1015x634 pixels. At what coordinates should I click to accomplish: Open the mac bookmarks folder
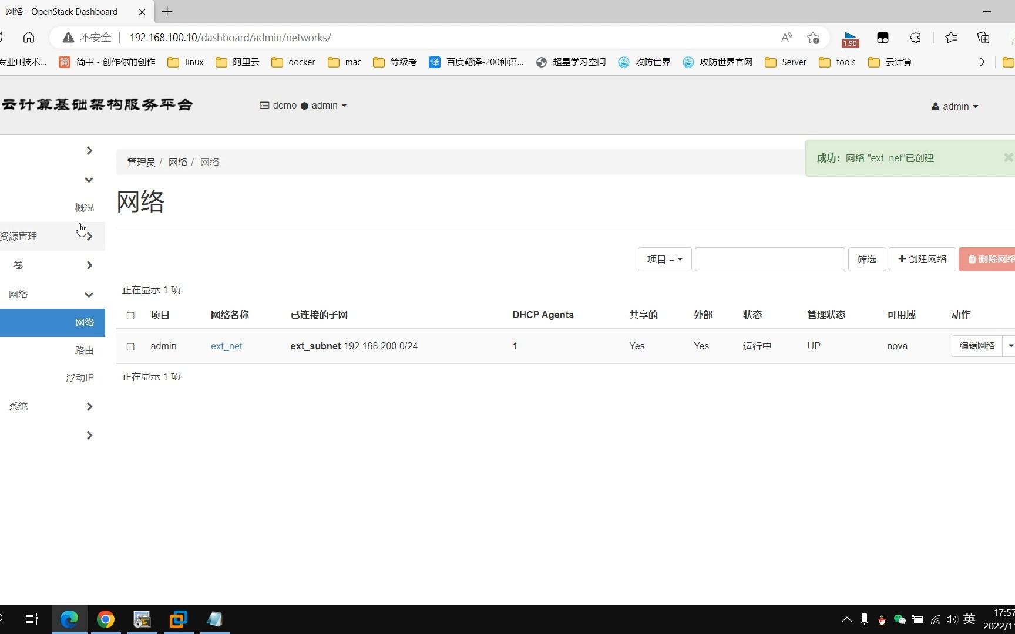tap(345, 62)
